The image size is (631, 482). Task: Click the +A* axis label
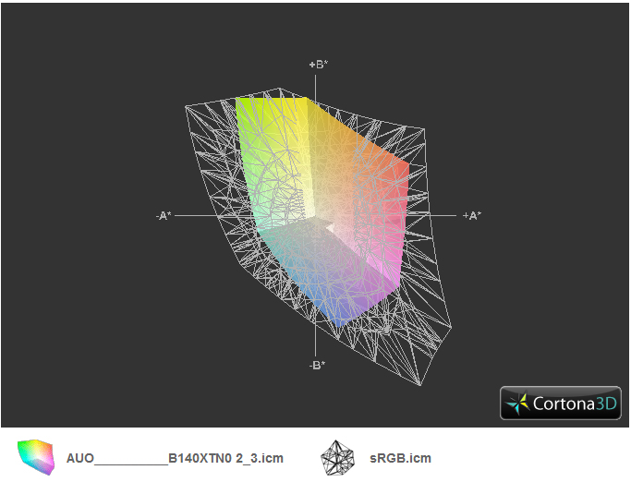pos(472,216)
